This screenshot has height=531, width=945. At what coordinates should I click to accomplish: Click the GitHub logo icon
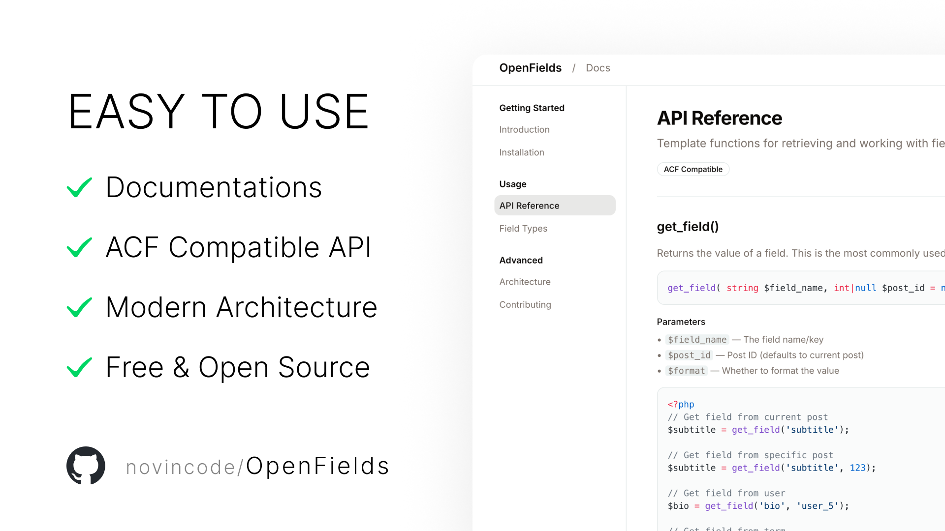point(86,465)
